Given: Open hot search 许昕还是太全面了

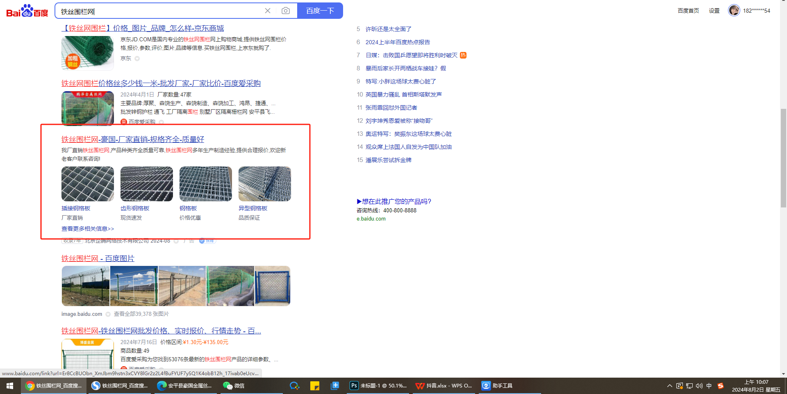Looking at the screenshot, I should 389,29.
